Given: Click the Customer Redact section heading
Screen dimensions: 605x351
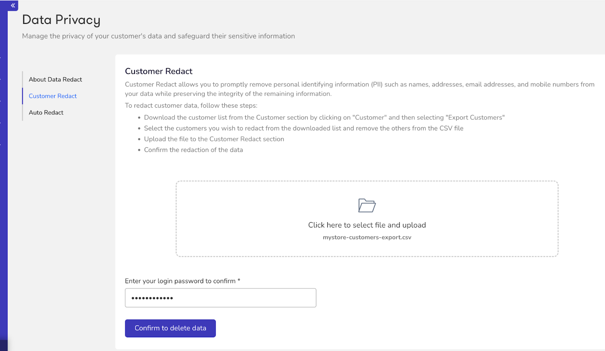Looking at the screenshot, I should tap(159, 71).
